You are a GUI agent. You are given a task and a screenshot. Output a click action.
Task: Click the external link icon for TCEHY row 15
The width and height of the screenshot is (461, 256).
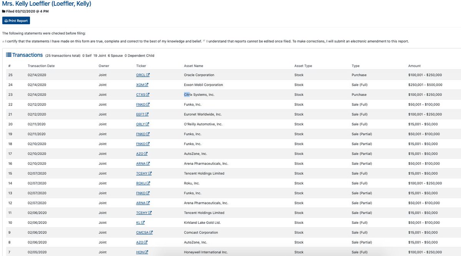(x=150, y=174)
